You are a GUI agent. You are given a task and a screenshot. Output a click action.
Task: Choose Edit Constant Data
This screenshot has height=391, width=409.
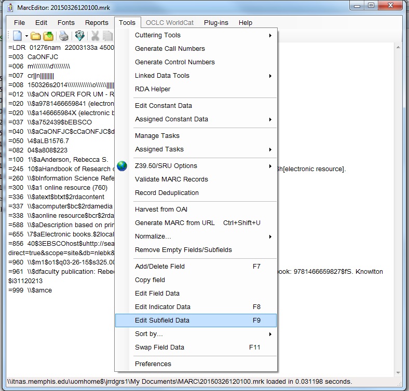(196, 106)
